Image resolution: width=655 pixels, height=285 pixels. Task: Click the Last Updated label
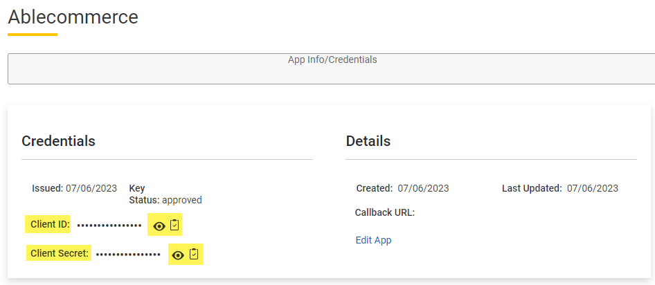532,189
